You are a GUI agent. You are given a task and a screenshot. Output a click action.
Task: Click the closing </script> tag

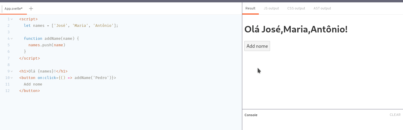point(30,58)
